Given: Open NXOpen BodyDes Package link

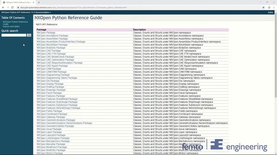Looking at the screenshot, I should pyautogui.click(x=51, y=48).
